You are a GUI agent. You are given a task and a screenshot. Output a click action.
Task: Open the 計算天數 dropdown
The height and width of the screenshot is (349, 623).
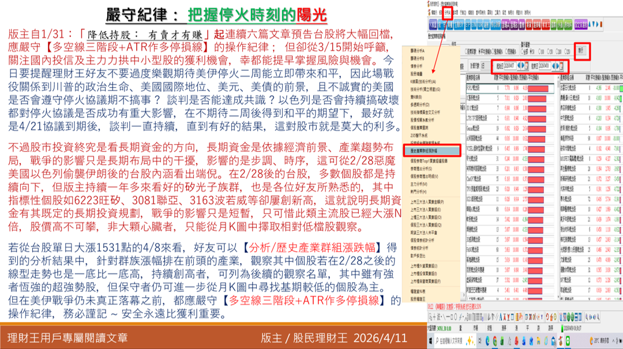click(x=486, y=66)
